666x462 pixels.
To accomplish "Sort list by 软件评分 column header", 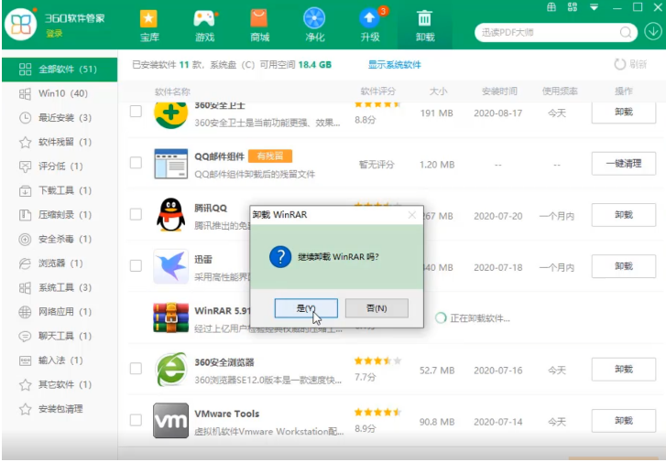I will (377, 91).
